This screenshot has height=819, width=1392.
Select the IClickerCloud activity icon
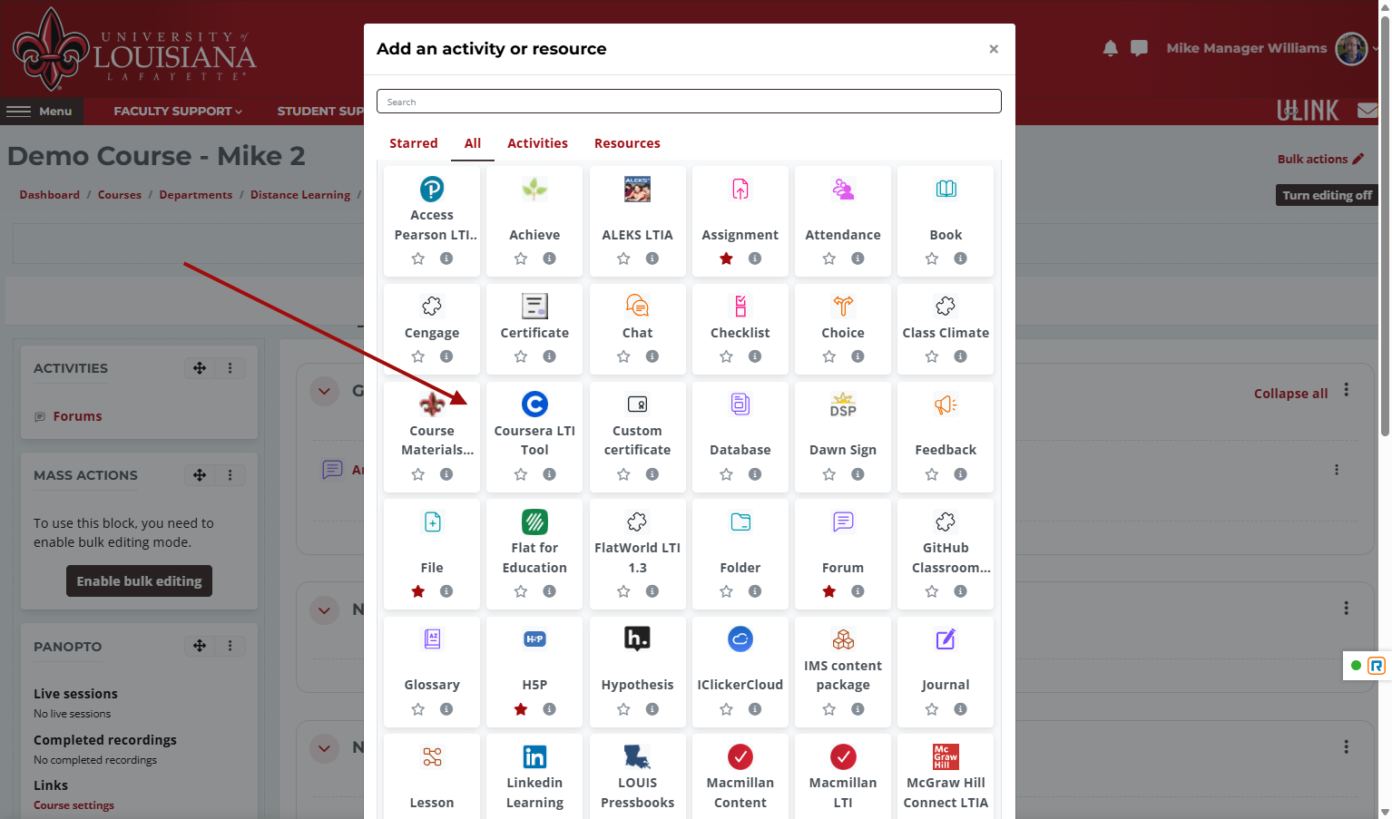pos(740,639)
